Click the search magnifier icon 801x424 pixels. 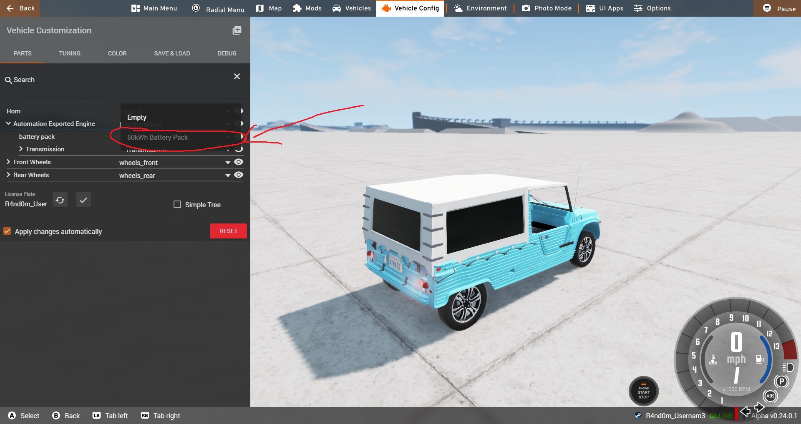[x=8, y=80]
